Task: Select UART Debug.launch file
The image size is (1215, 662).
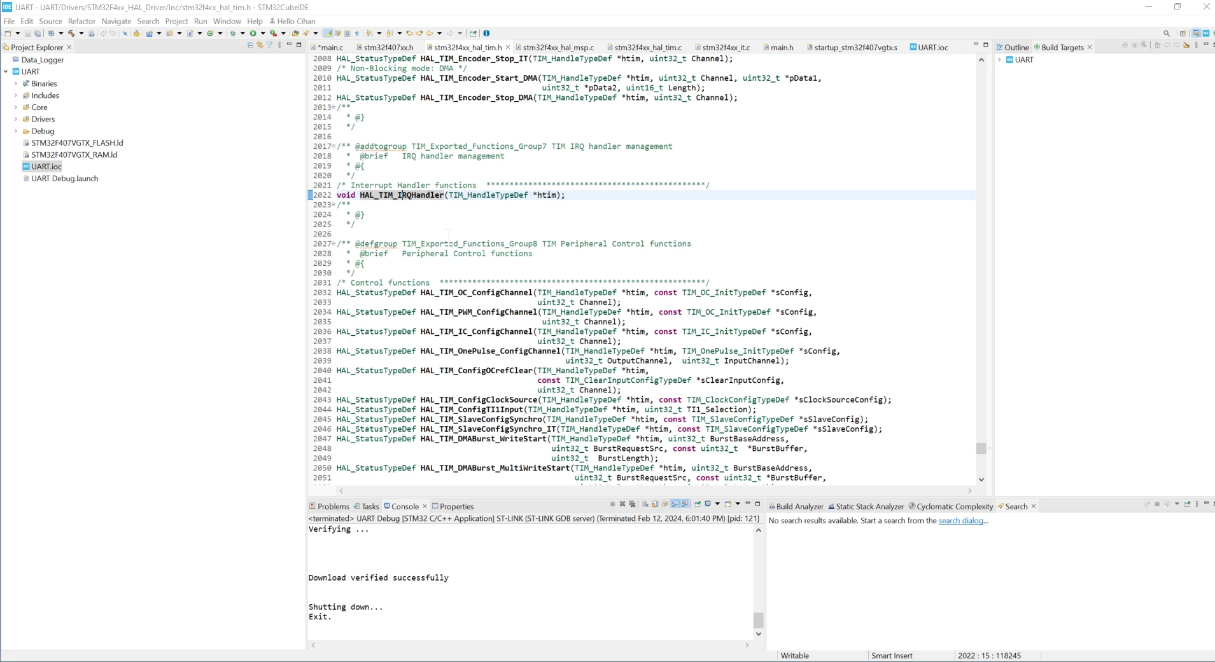Action: 64,179
